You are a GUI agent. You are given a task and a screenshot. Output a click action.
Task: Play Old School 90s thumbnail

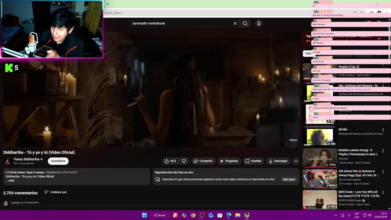coord(320,178)
